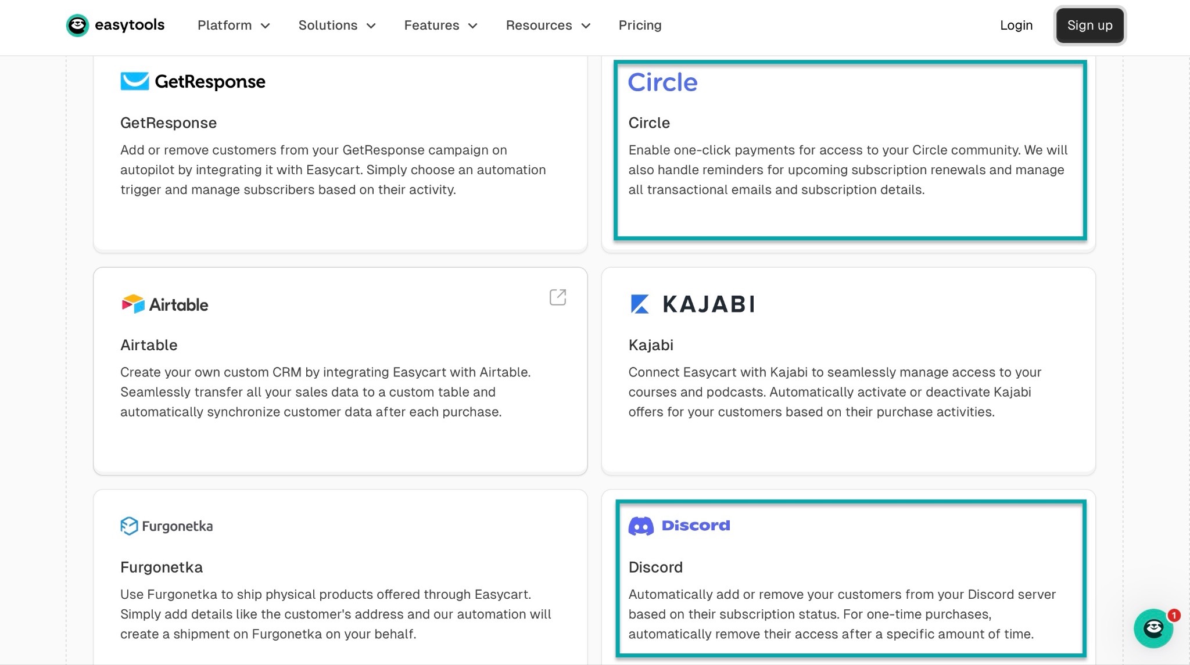Open the Kajabi integration heading
The width and height of the screenshot is (1190, 665).
(x=650, y=345)
